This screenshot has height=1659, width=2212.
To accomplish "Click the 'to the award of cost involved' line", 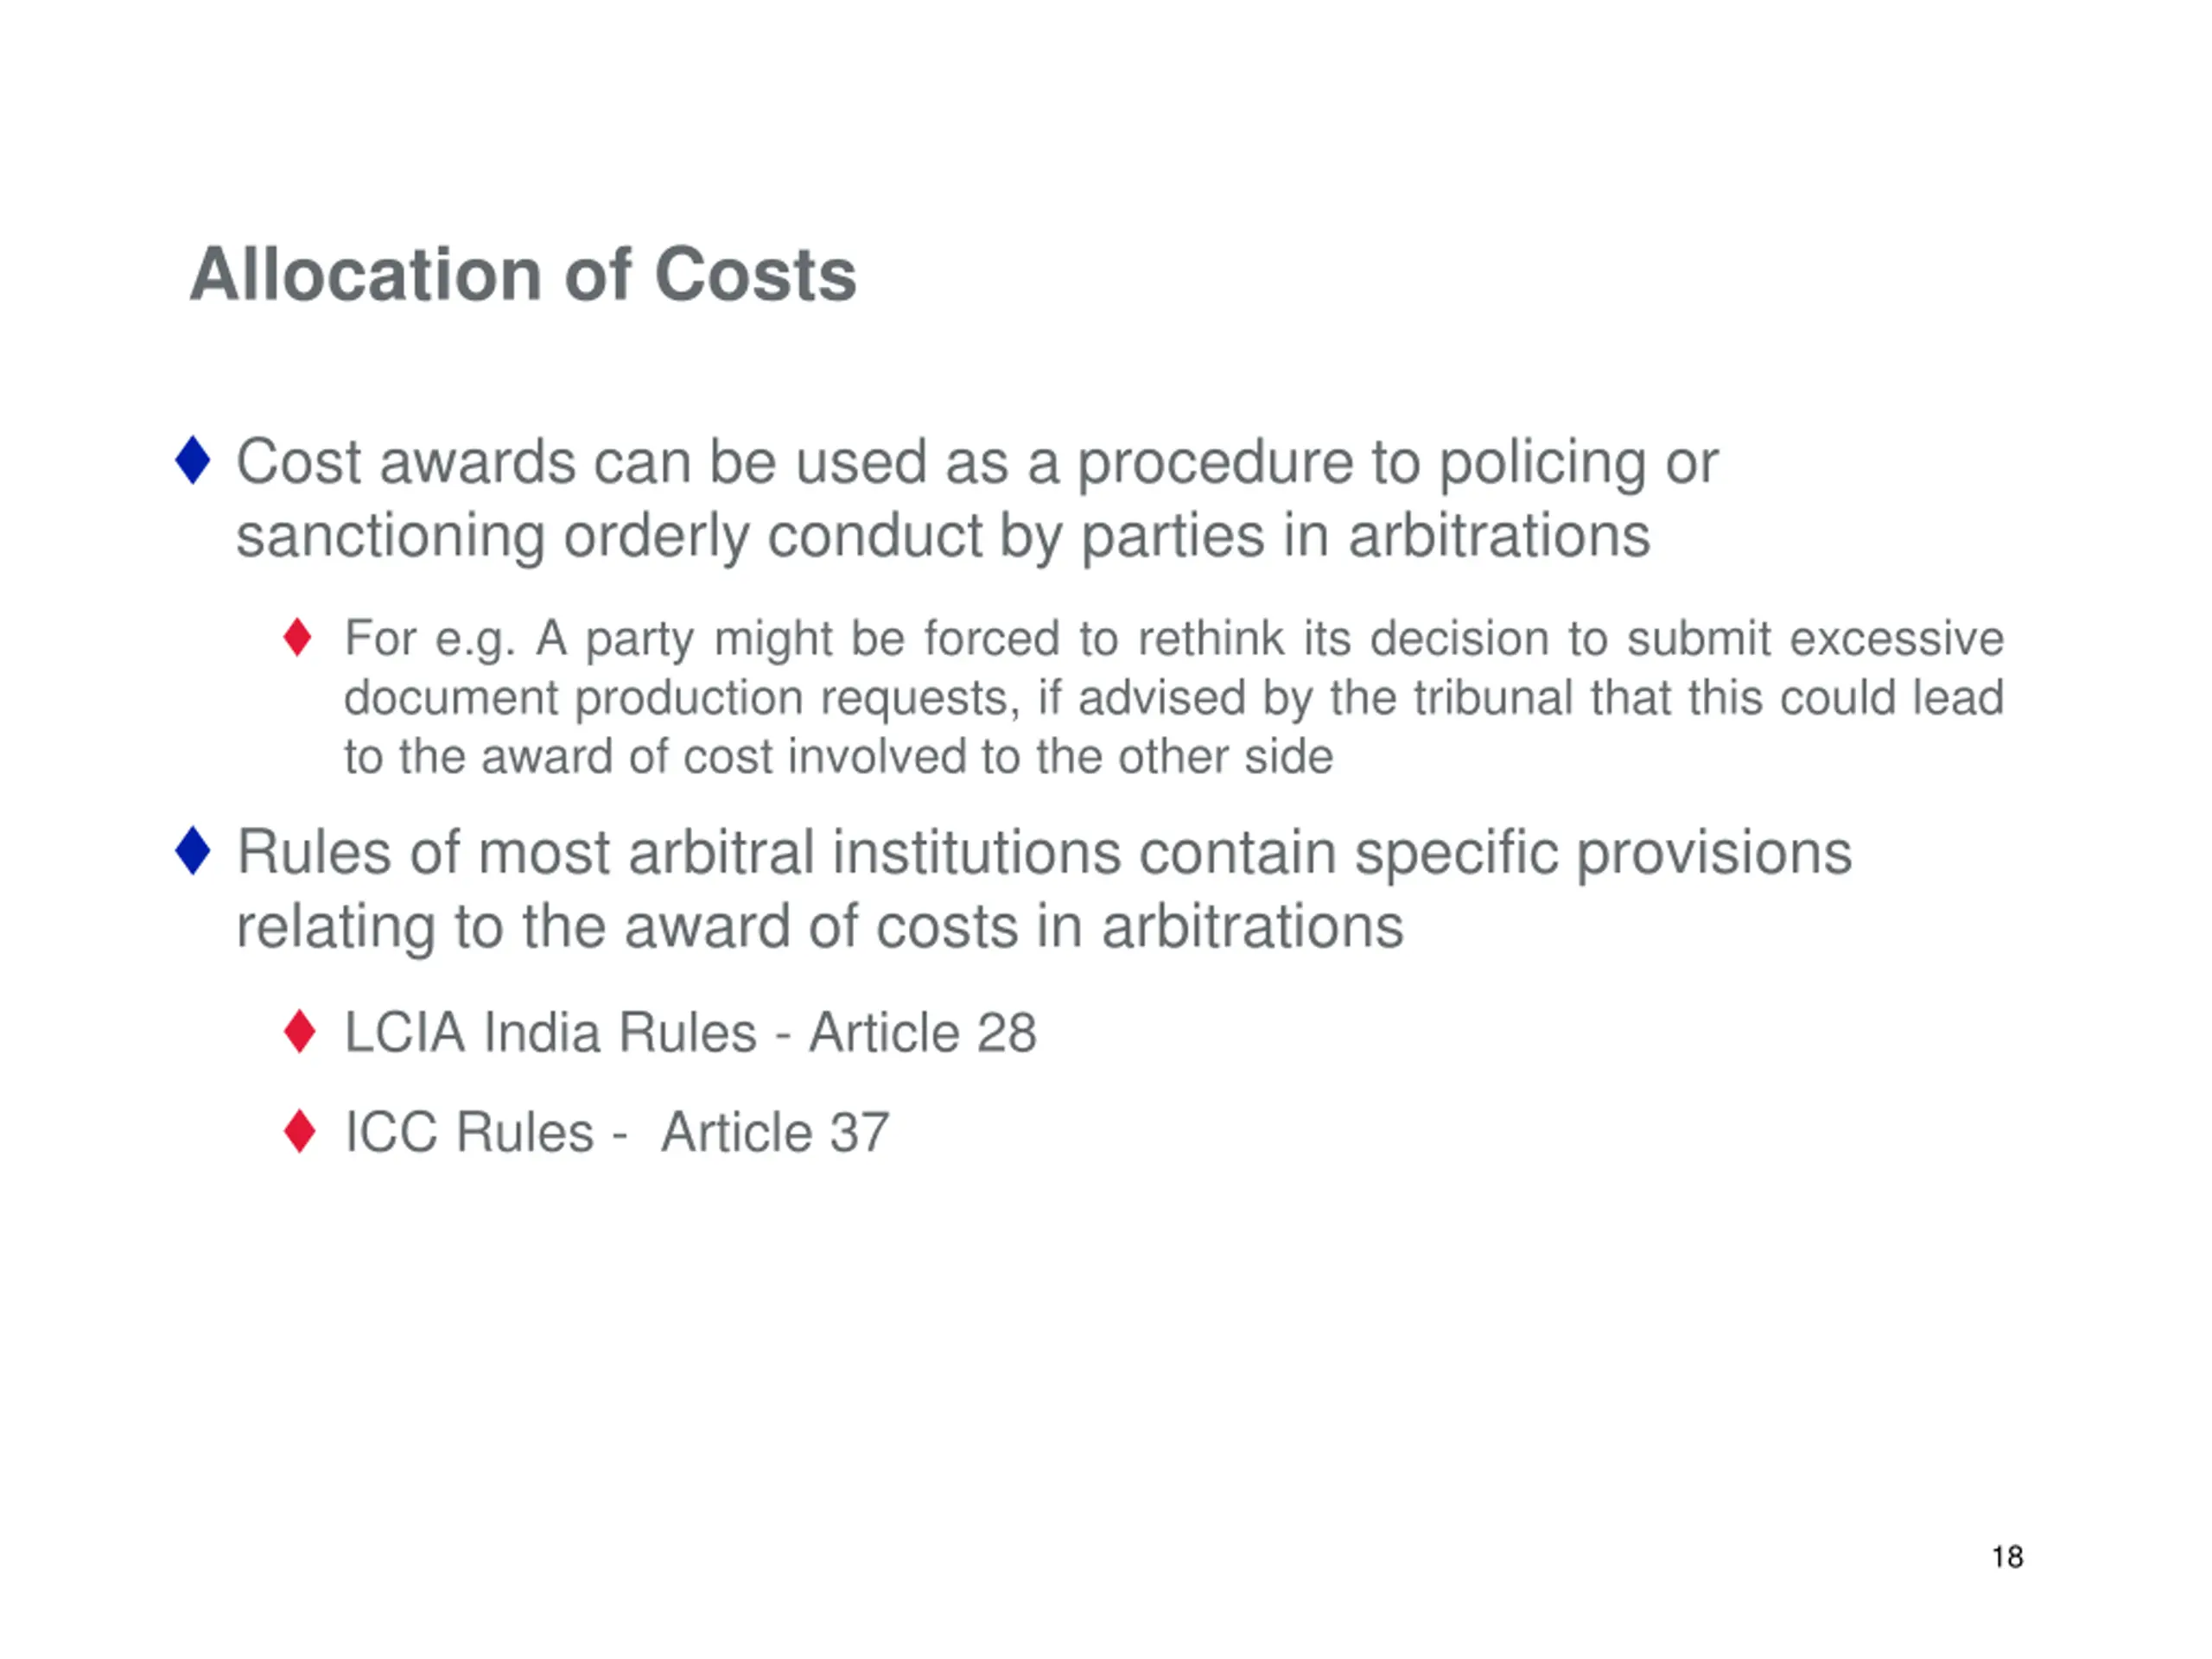I will 838,756.
